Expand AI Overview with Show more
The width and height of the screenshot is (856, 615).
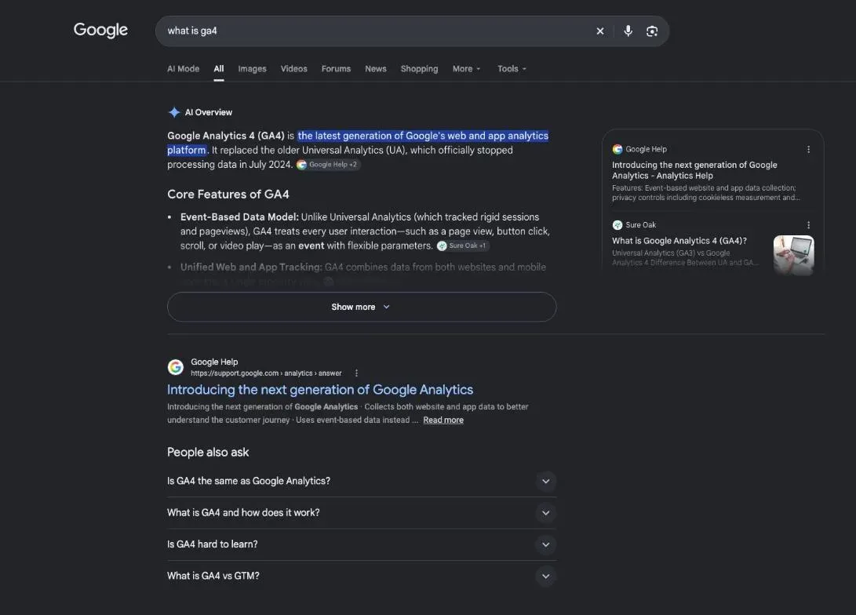[x=362, y=307]
